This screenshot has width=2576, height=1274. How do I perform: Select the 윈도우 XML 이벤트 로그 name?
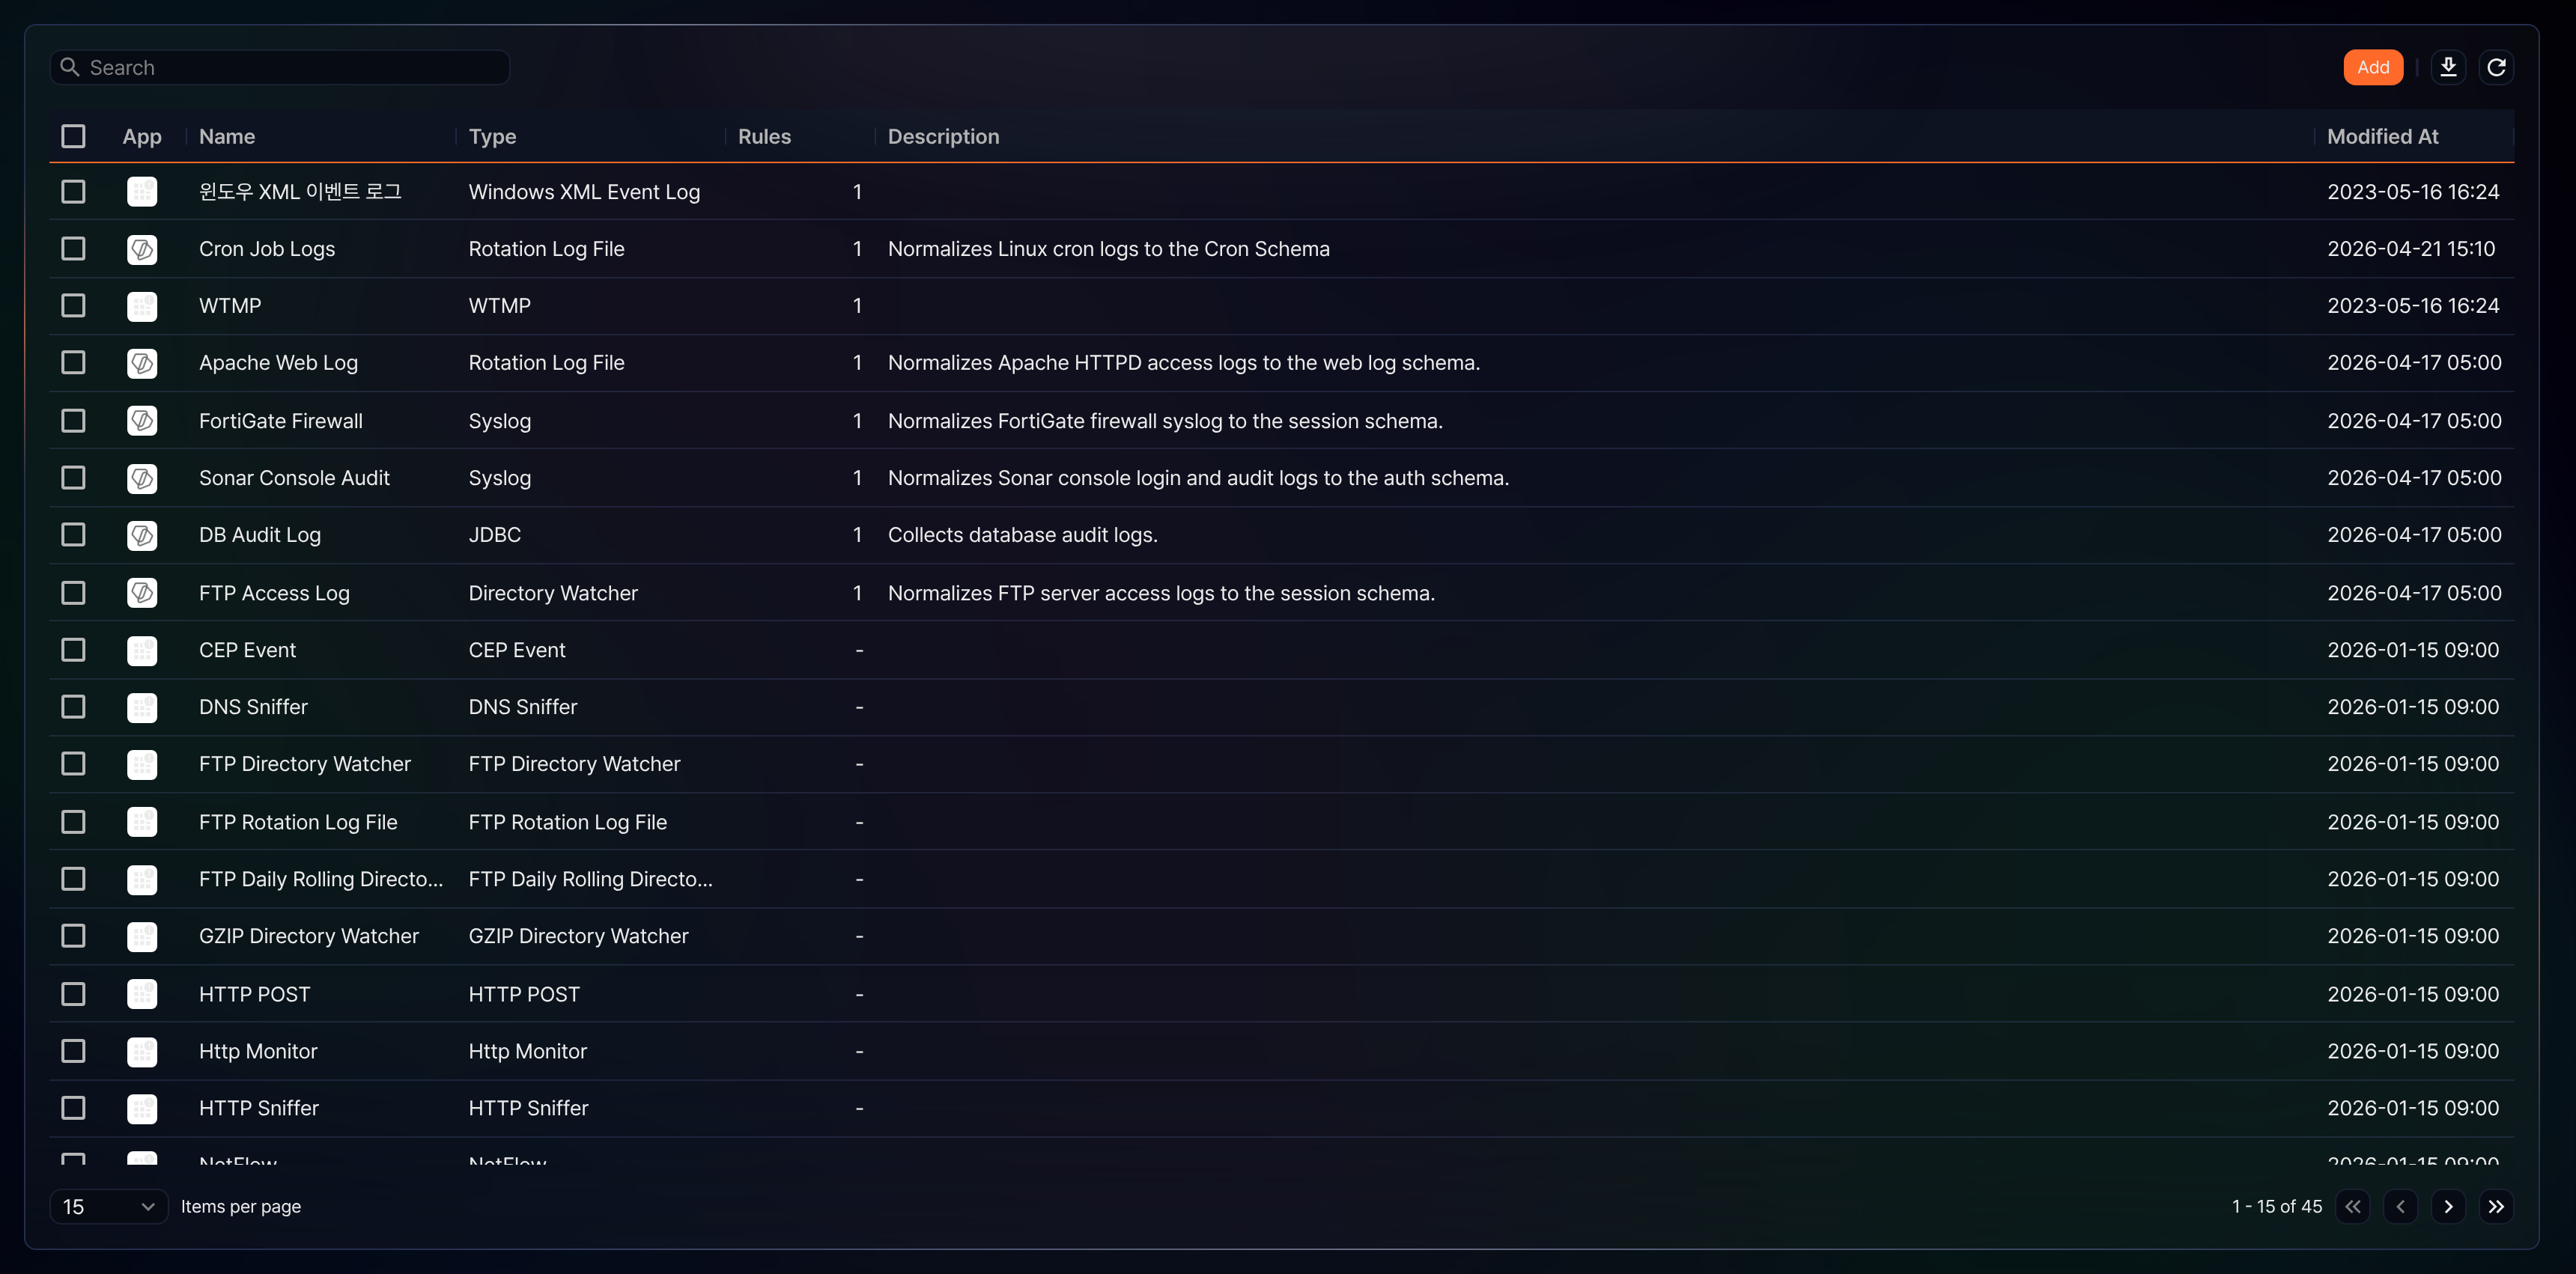pos(300,192)
